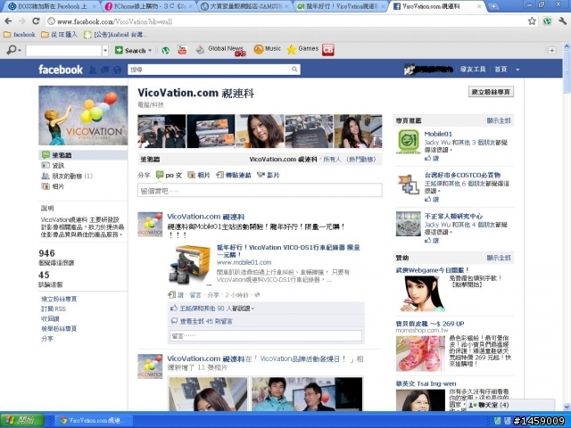The image size is (571, 428).
Task: Open 蔡英文 Tsai Ing-wen sponsored link
Action: tap(426, 383)
